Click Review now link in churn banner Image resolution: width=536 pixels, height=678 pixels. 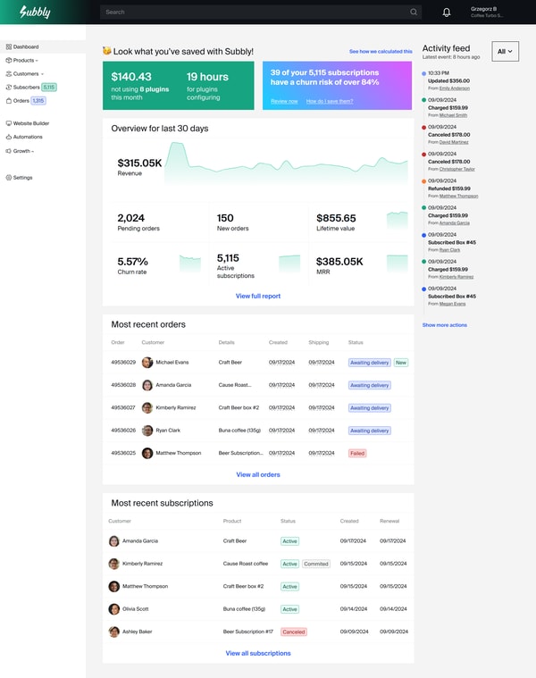[284, 101]
